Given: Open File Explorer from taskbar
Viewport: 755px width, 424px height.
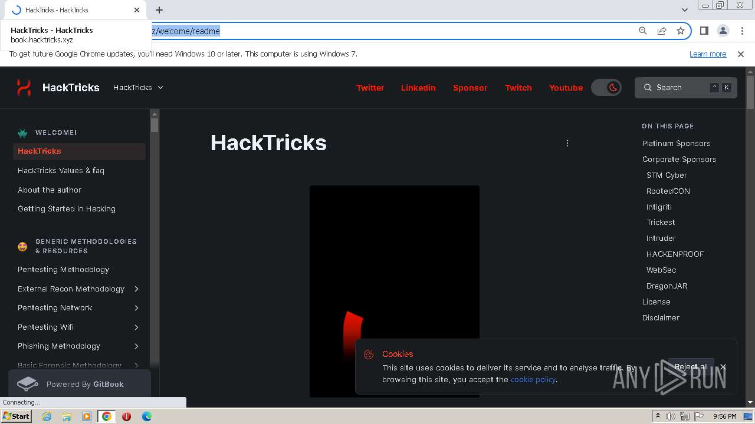Looking at the screenshot, I should tap(67, 416).
